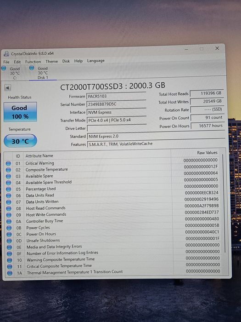Click status icon for Data Units Written
Screen dimensions: 241x322
(x=9, y=202)
